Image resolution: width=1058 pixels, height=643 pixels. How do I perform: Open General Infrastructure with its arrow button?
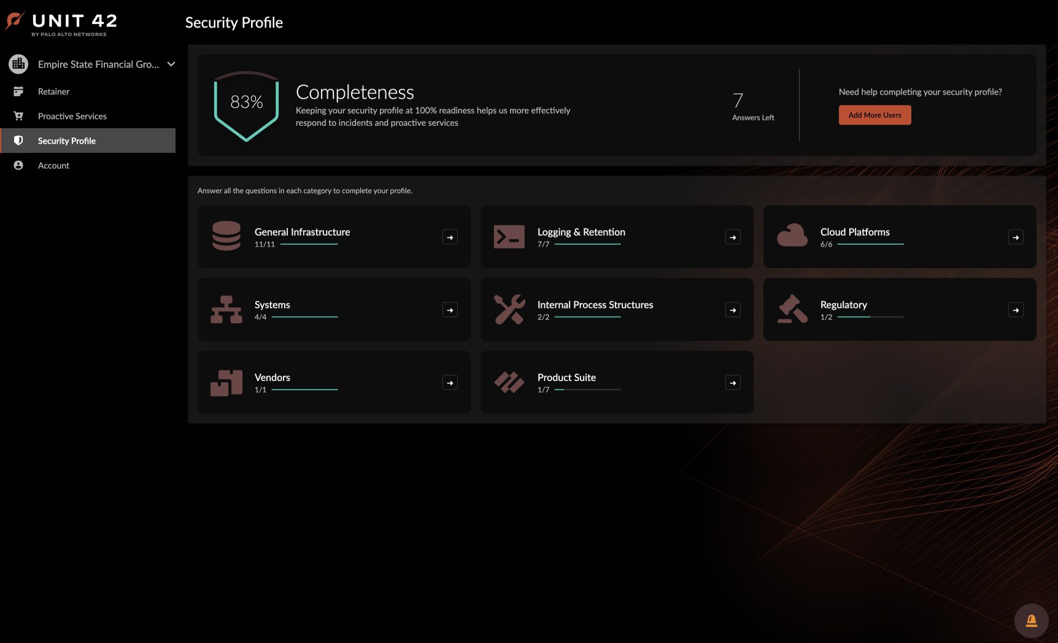point(450,237)
